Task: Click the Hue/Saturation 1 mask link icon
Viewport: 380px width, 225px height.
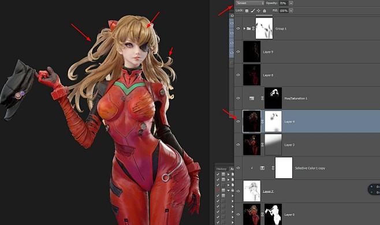Action: [262, 98]
